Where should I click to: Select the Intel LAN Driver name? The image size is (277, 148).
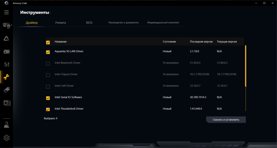click(64, 86)
